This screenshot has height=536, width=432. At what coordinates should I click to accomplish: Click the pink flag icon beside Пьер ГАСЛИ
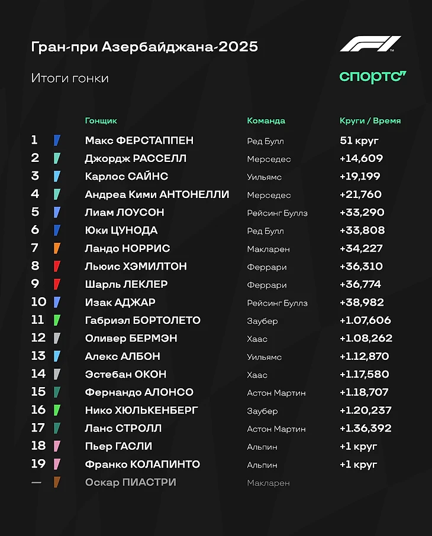pos(57,447)
